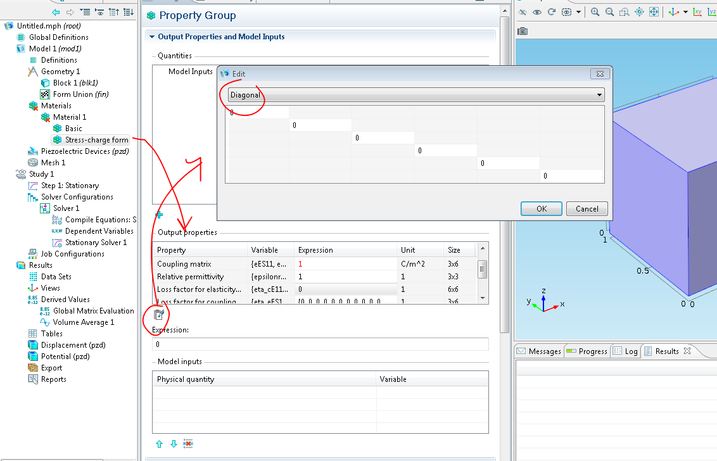Viewport: 717px width, 461px height.
Task: Click the Zoom In icon in Graphics toolbar
Action: [x=595, y=11]
